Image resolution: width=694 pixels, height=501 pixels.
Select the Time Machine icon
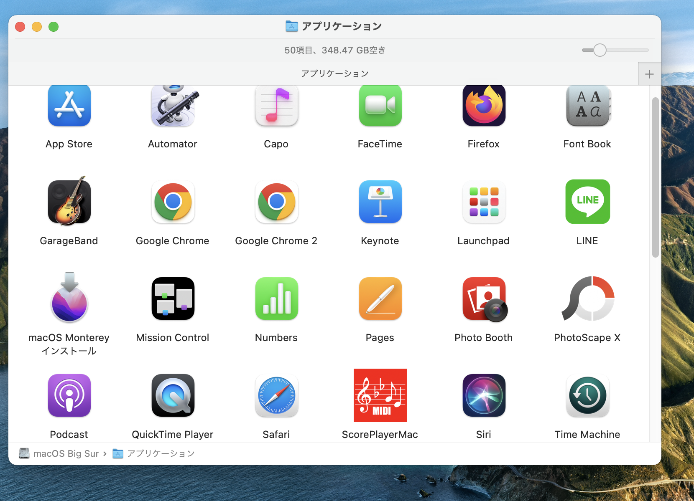(x=587, y=395)
